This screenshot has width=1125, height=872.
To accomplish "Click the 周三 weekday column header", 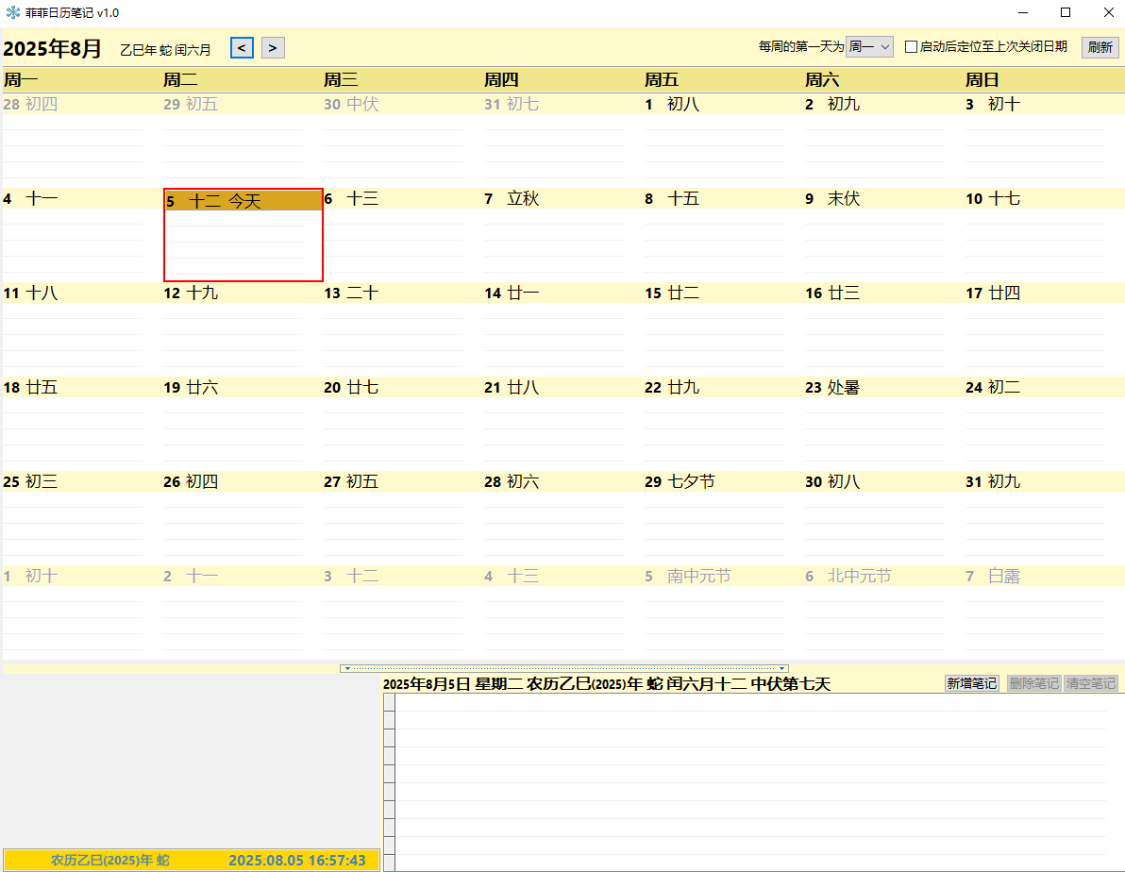I will pos(341,80).
